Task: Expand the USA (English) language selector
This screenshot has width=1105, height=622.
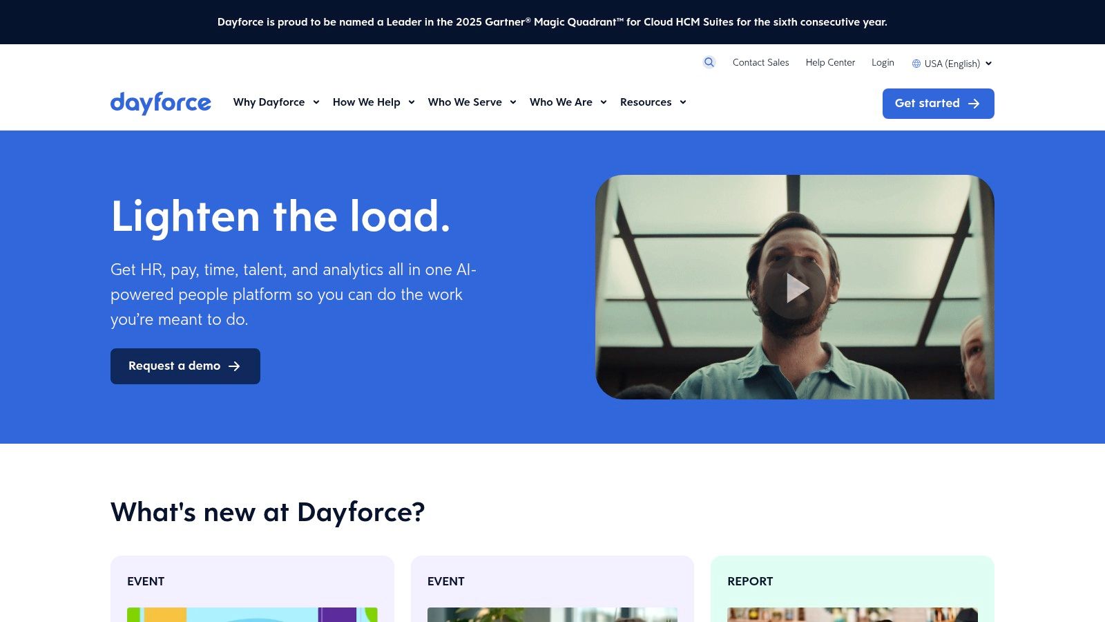Action: click(x=952, y=63)
